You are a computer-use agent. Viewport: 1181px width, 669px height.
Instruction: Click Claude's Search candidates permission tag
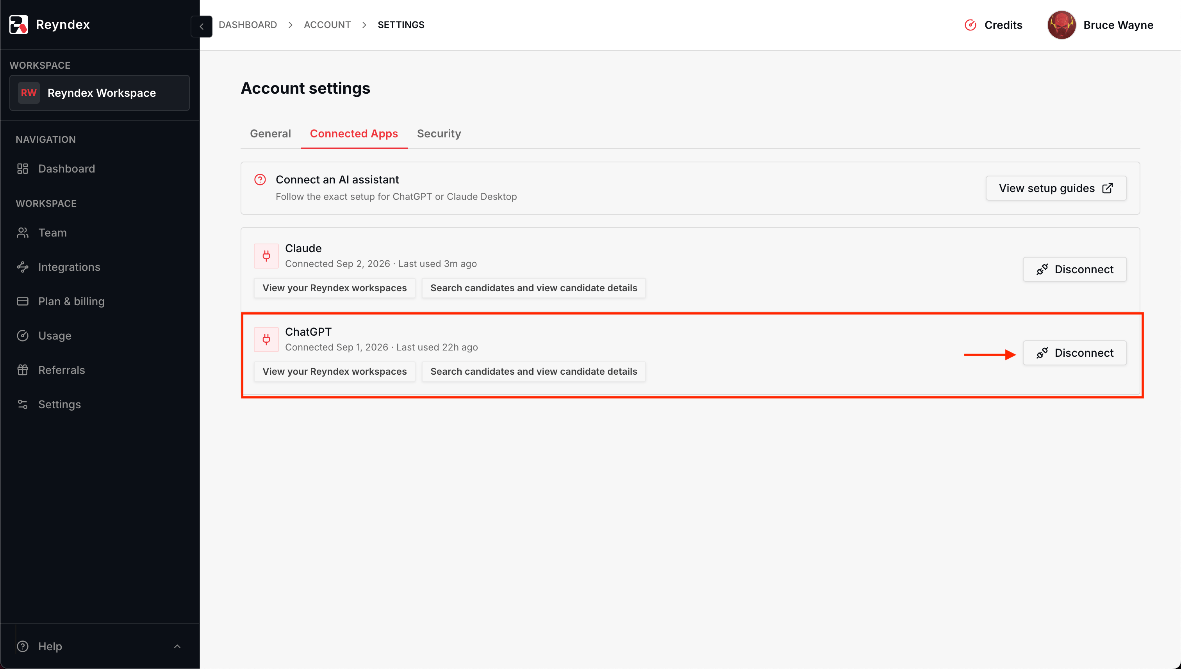[x=534, y=288]
